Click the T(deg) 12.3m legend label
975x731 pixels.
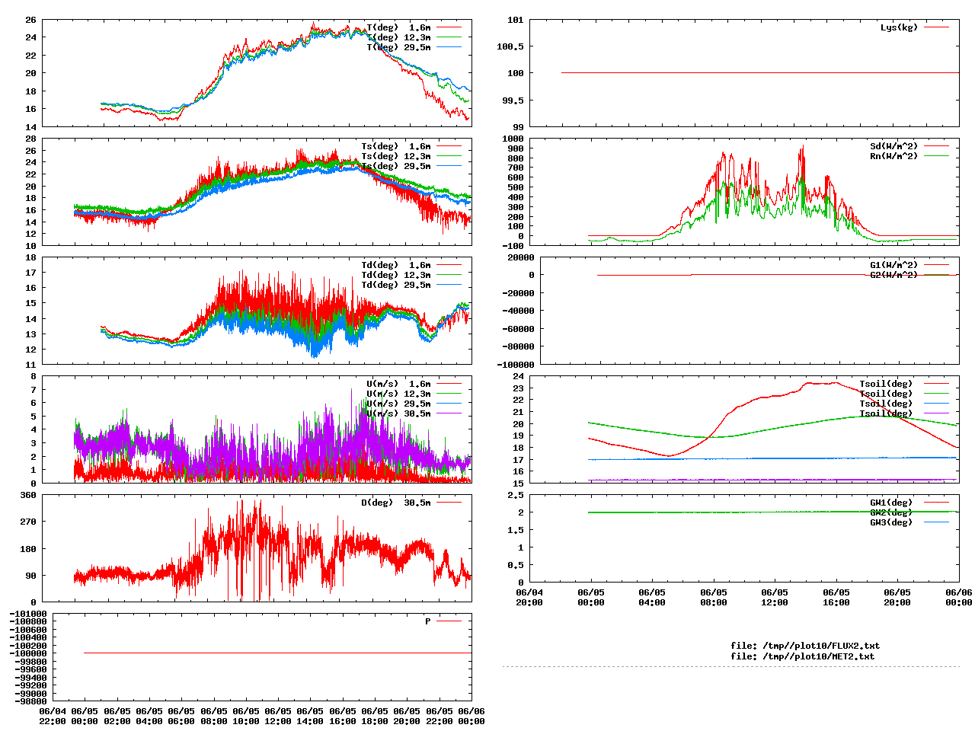[x=398, y=37]
